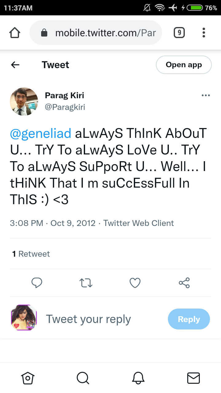Share the tweet via the share icon
Image resolution: width=221 pixels, height=393 pixels.
point(184,283)
